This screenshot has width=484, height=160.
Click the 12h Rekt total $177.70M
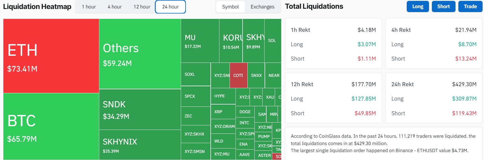coord(364,84)
